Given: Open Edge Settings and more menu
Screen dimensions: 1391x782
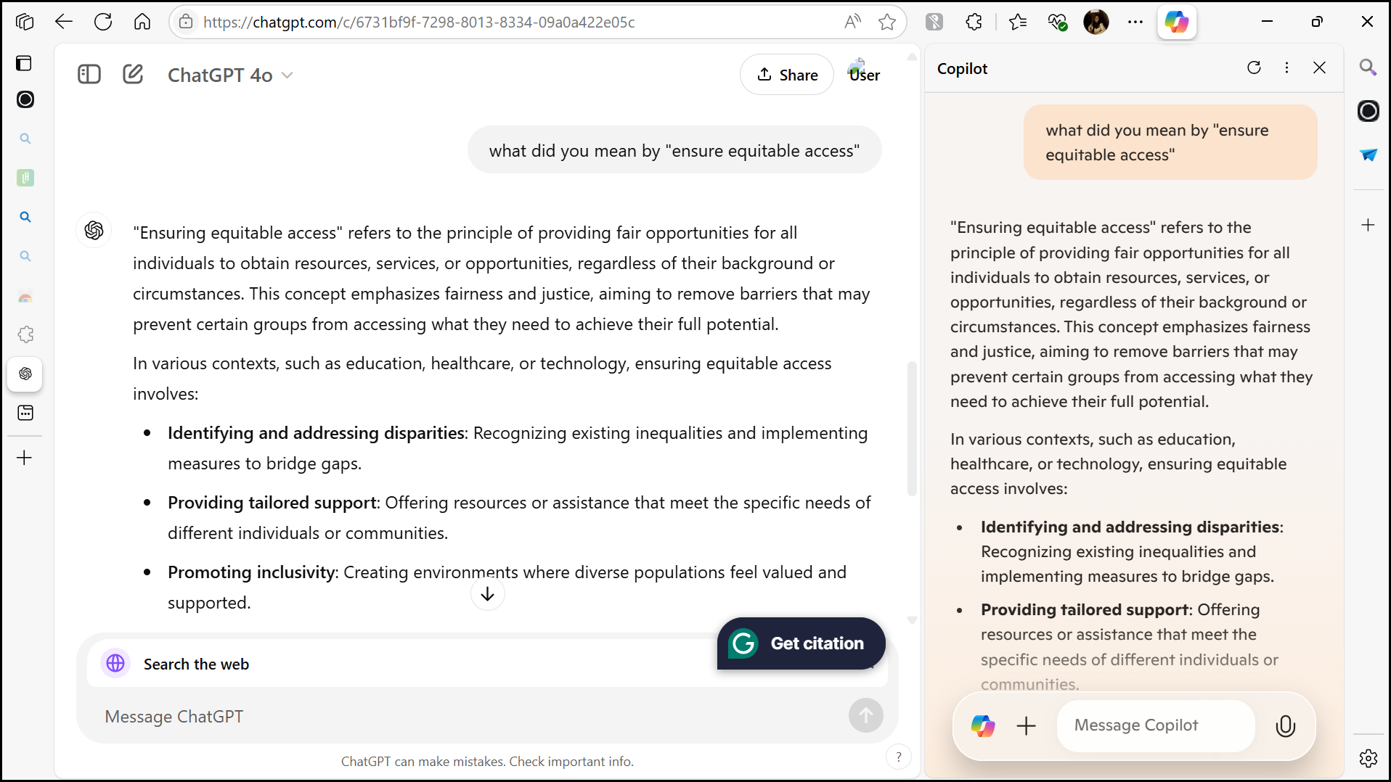Looking at the screenshot, I should tap(1135, 22).
